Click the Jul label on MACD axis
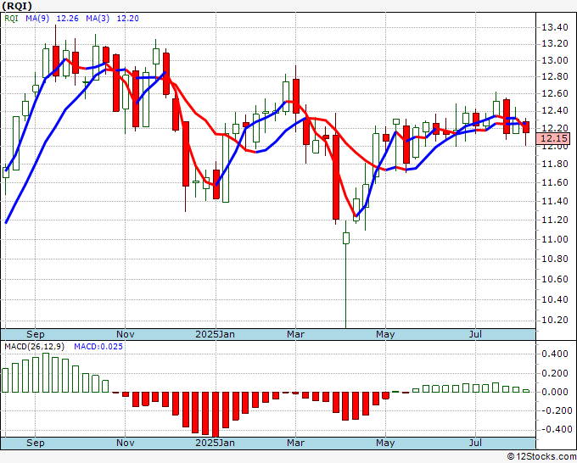Image resolution: width=577 pixels, height=463 pixels. coord(475,443)
